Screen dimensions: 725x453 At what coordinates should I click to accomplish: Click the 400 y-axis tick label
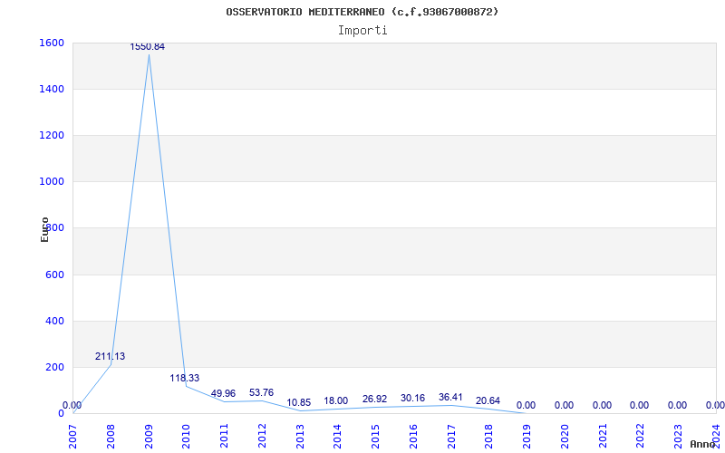tap(54, 322)
